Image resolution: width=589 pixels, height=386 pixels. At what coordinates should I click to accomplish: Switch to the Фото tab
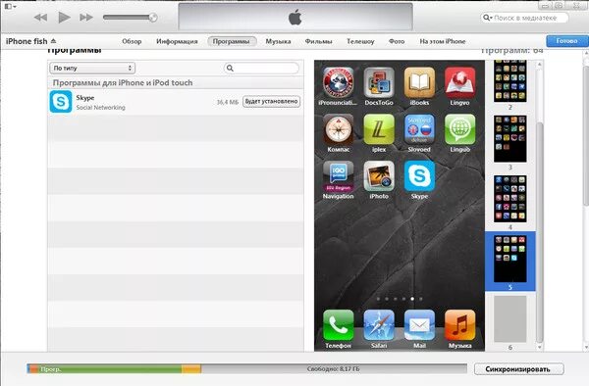click(397, 41)
